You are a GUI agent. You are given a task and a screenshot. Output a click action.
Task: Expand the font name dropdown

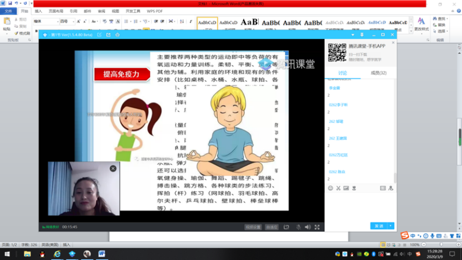(x=57, y=22)
